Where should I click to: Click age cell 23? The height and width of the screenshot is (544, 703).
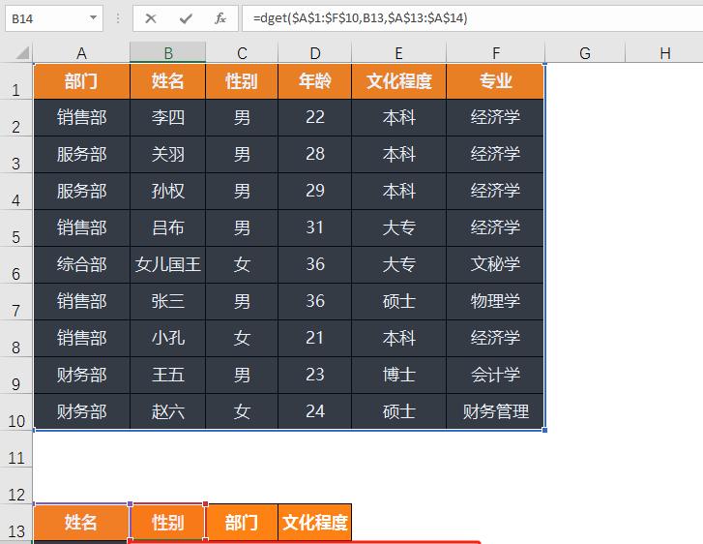pyautogui.click(x=314, y=376)
